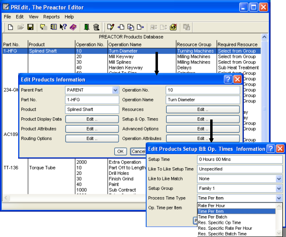Choose Res. Specific Batch Time option

(x=237, y=234)
